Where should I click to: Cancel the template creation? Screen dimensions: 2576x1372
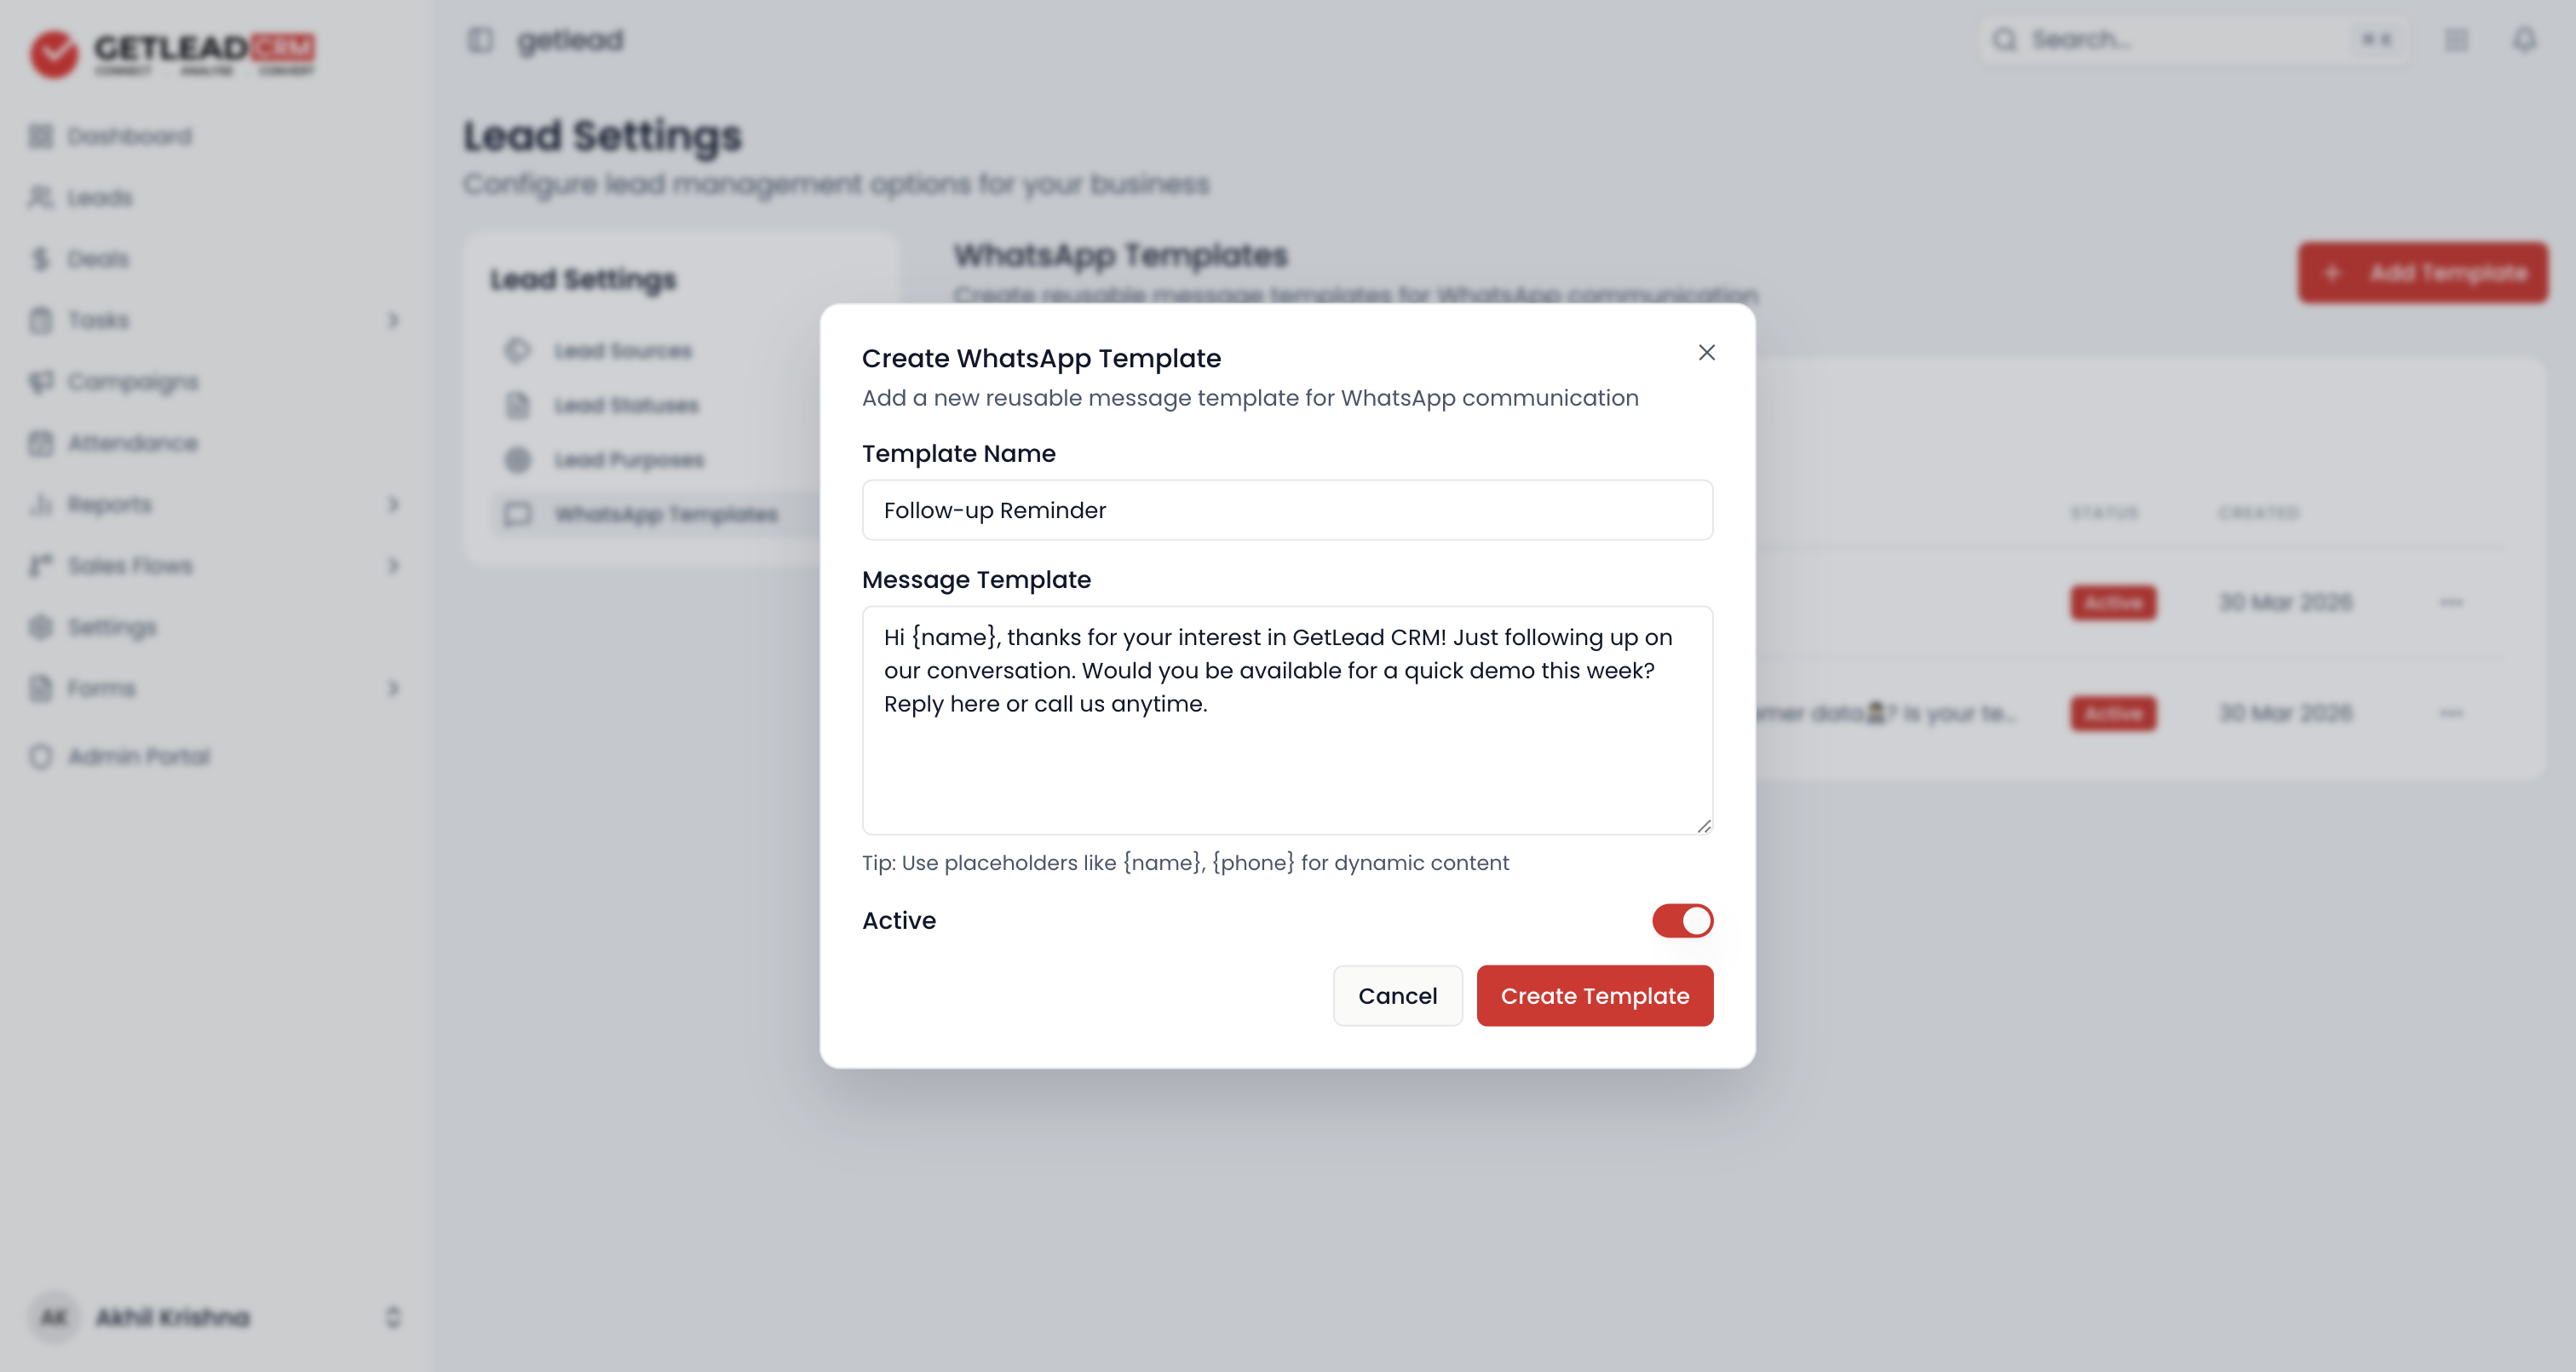pos(1397,995)
